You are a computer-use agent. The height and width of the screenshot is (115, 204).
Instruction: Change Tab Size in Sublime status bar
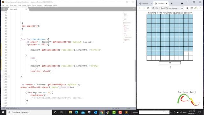(115, 108)
